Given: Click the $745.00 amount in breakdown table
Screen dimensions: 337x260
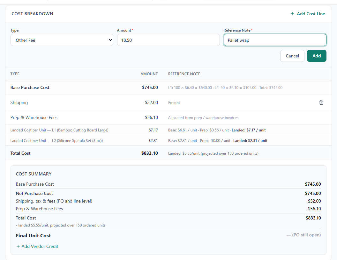Looking at the screenshot, I should click(x=150, y=87).
